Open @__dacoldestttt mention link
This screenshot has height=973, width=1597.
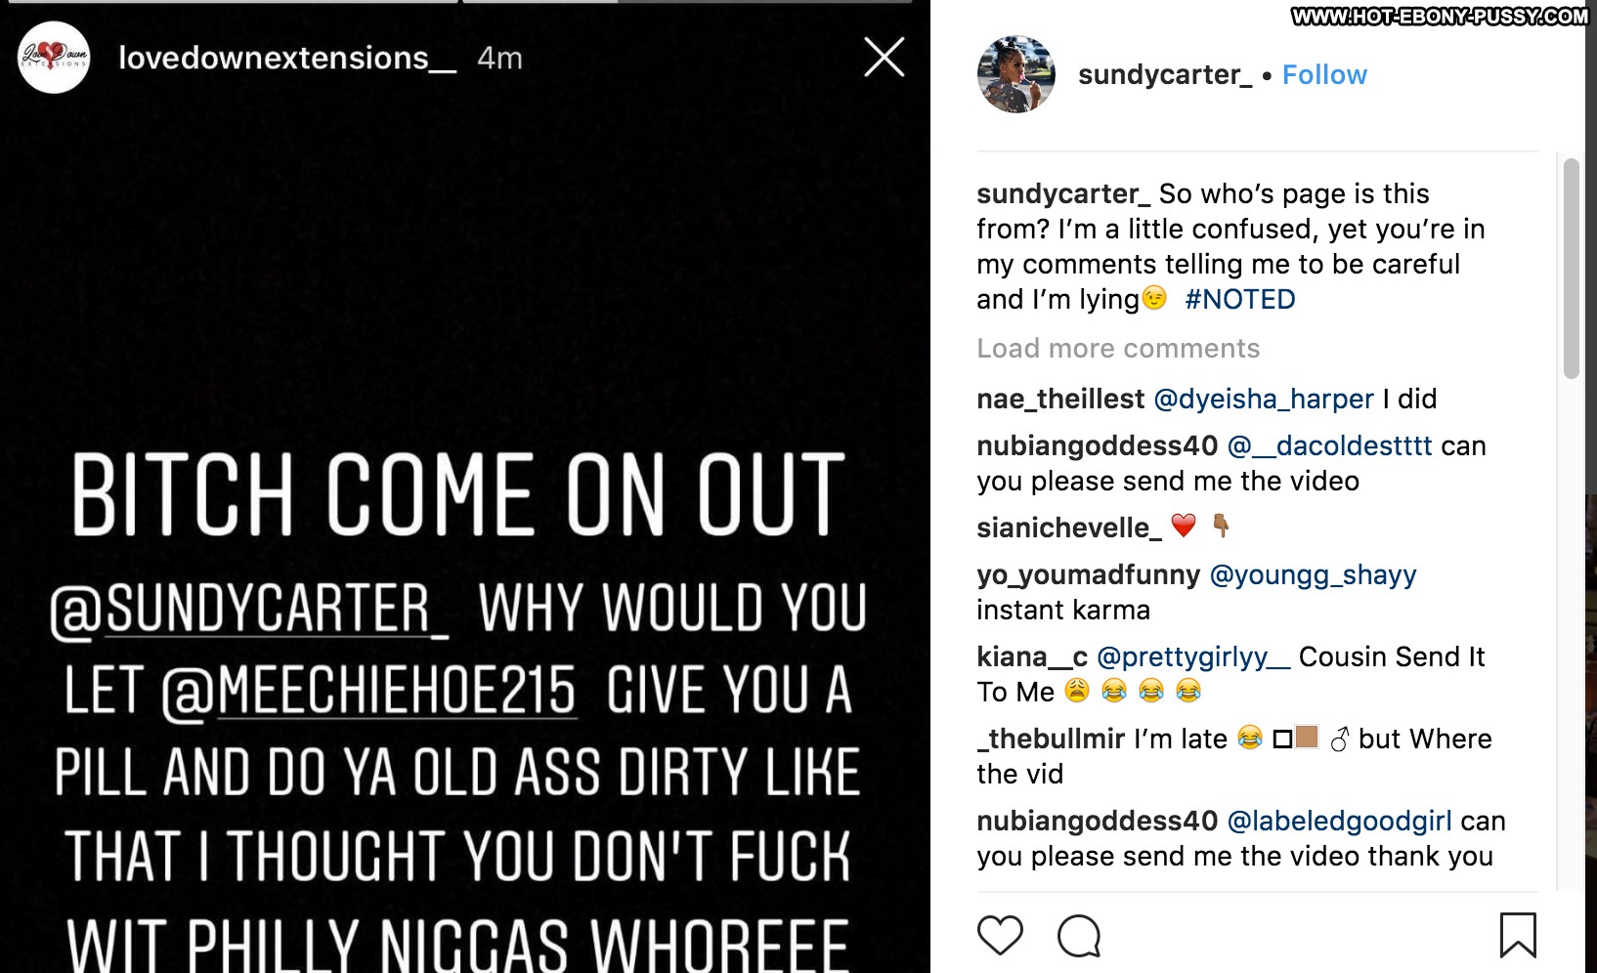(x=1329, y=446)
